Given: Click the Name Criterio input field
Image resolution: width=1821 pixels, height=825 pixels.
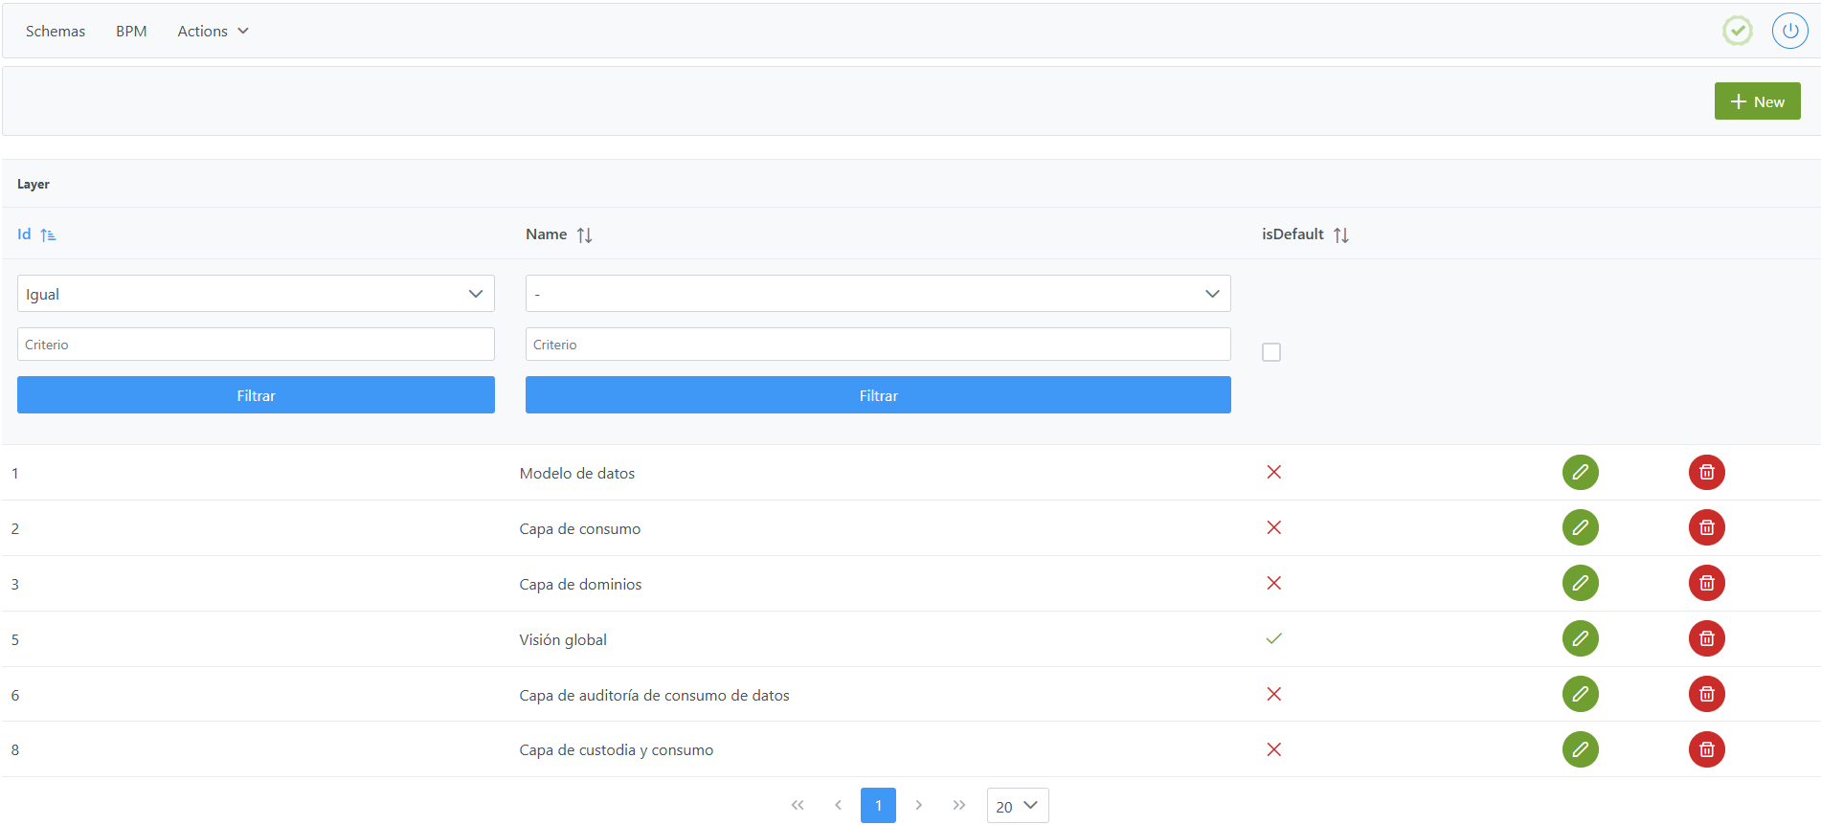Looking at the screenshot, I should point(877,345).
